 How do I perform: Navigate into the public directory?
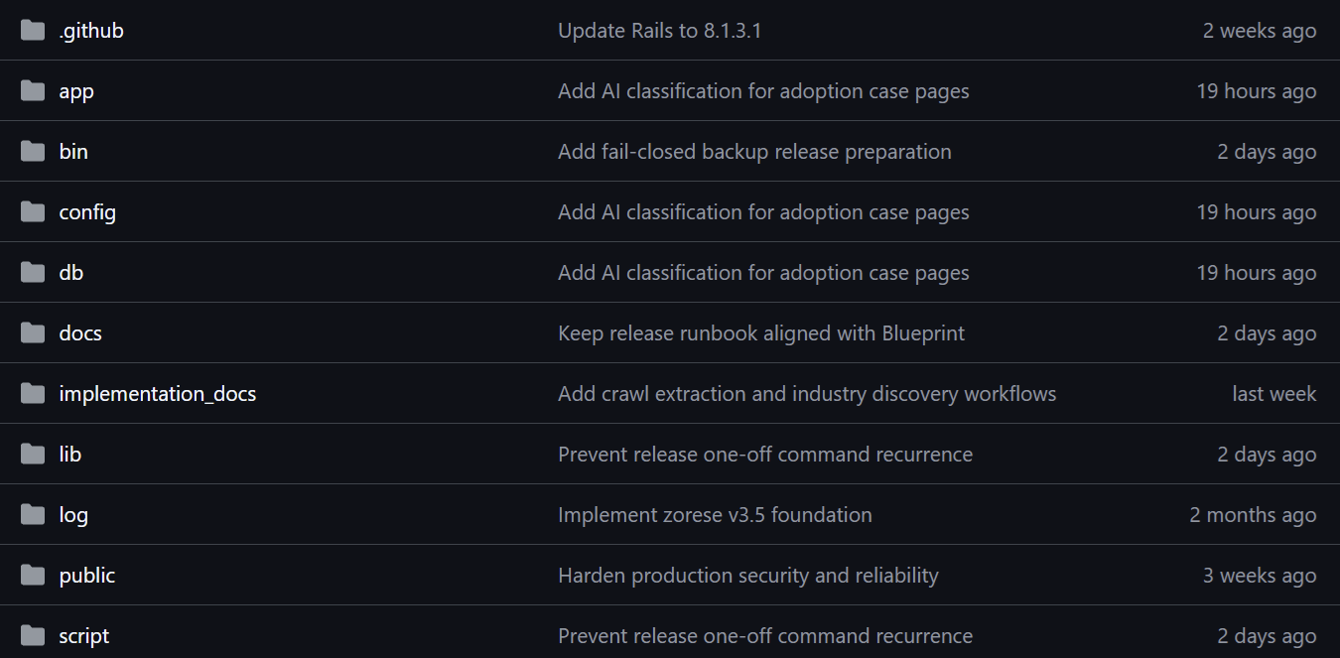(87, 576)
